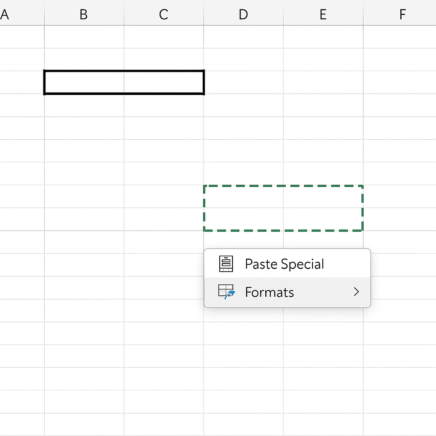Select the Formats menu entry
The image size is (436, 436).
click(x=270, y=293)
